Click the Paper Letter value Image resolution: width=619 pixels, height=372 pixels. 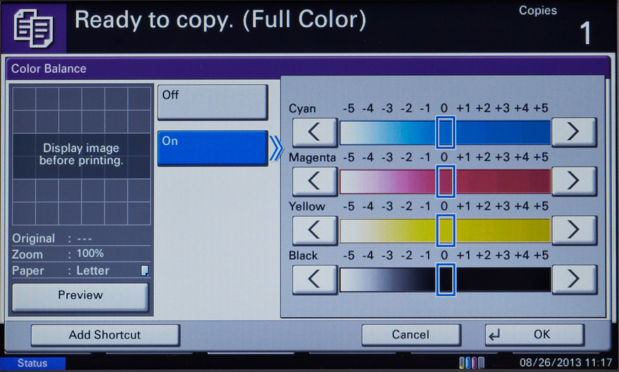pyautogui.click(x=93, y=270)
